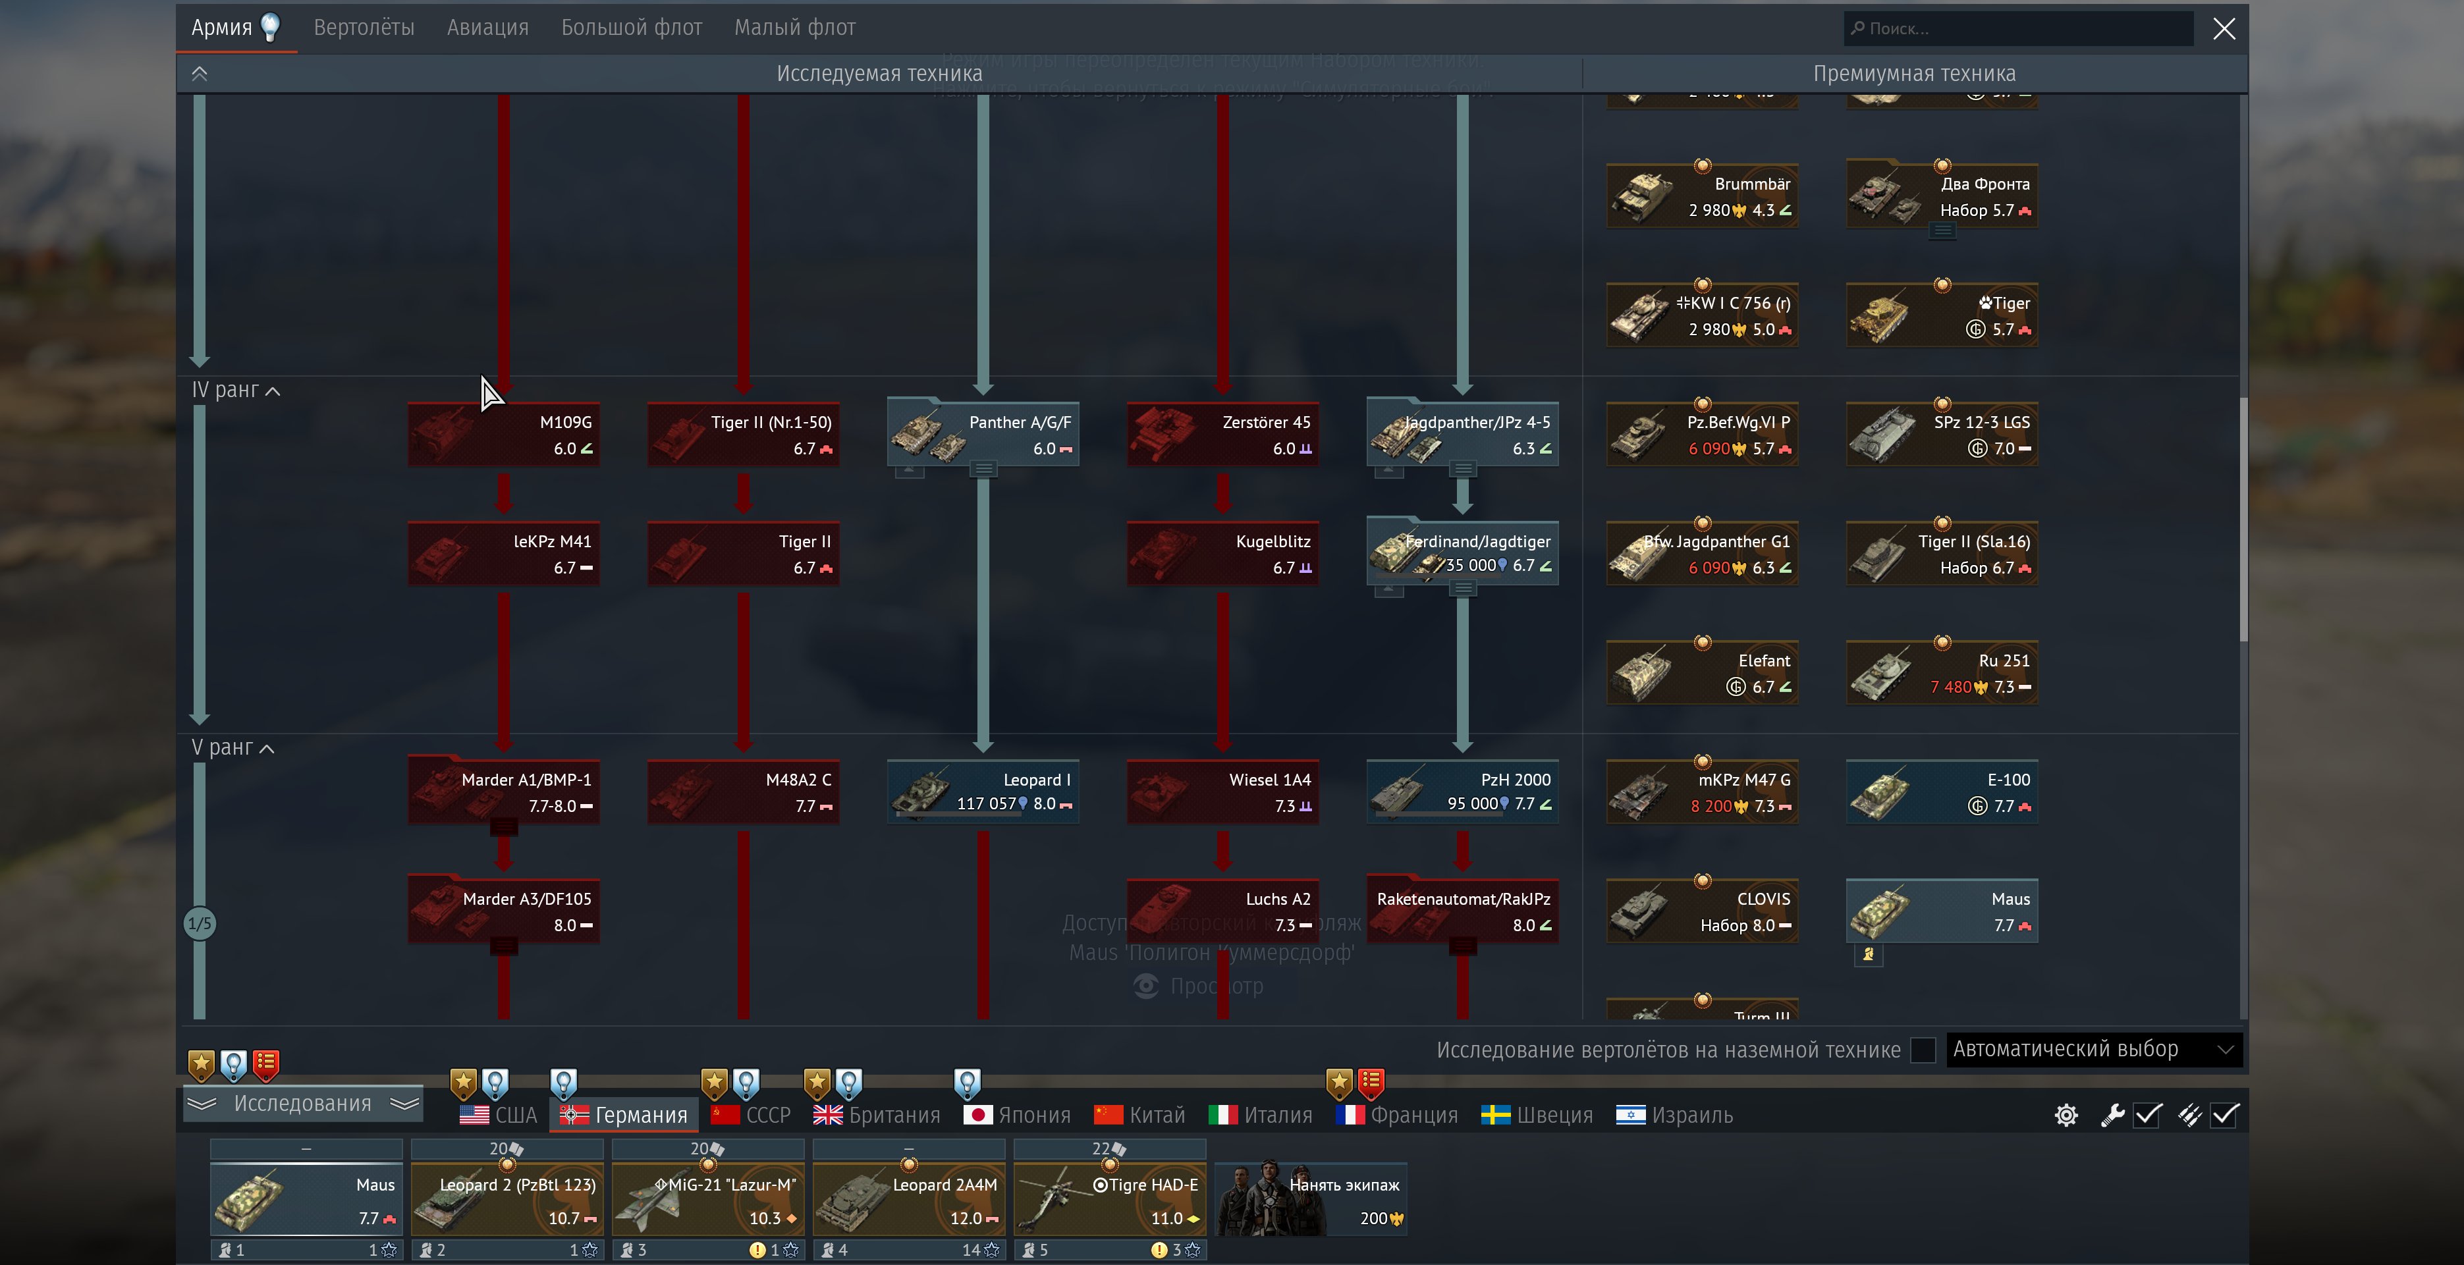Collapse the Исследования panel button
Screen dimensions: 2464x1265
(302, 1104)
